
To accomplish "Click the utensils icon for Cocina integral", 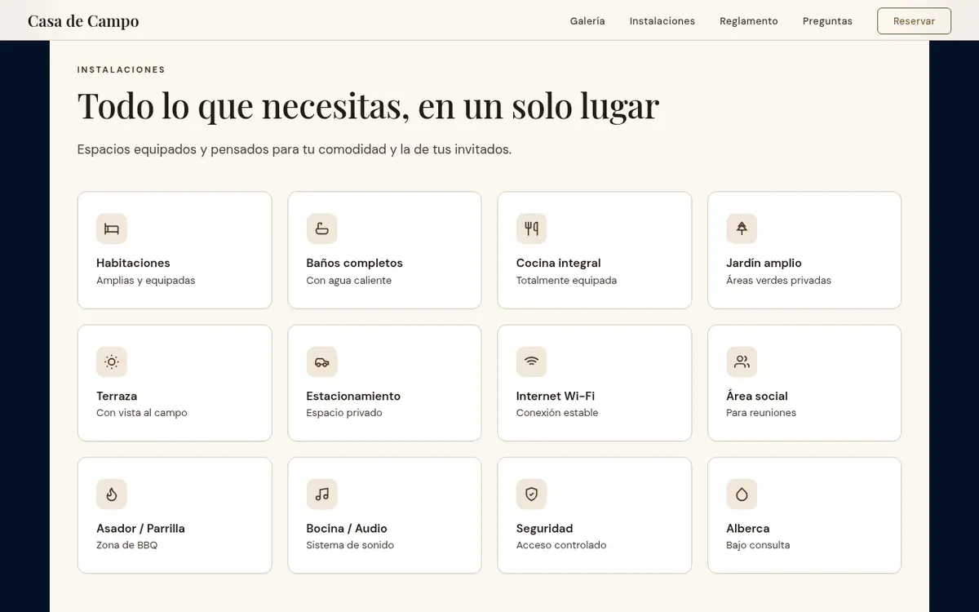I will point(532,228).
